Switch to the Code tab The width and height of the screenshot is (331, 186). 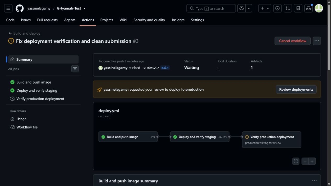coord(10,20)
